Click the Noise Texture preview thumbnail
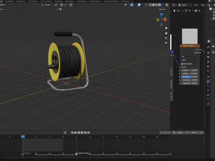The height and width of the screenshot is (161, 215). [189, 36]
